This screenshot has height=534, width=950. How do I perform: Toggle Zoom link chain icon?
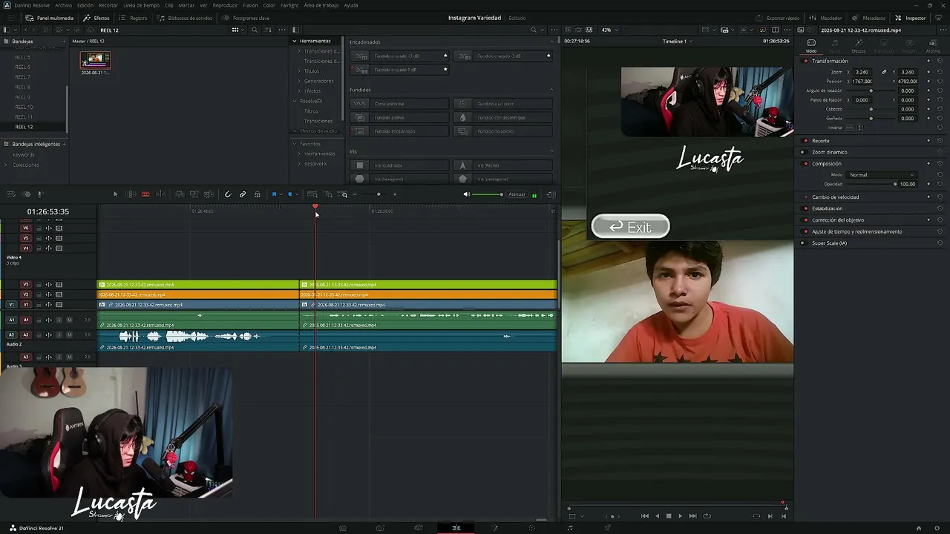tap(884, 72)
